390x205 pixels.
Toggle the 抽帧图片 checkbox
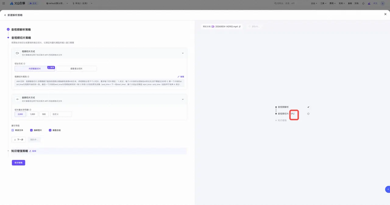31,130
